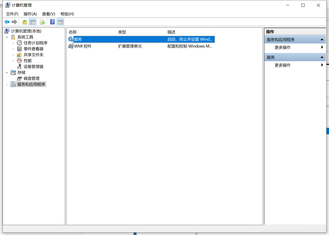Open the 帮助(H) menu
The image size is (329, 235).
[67, 14]
